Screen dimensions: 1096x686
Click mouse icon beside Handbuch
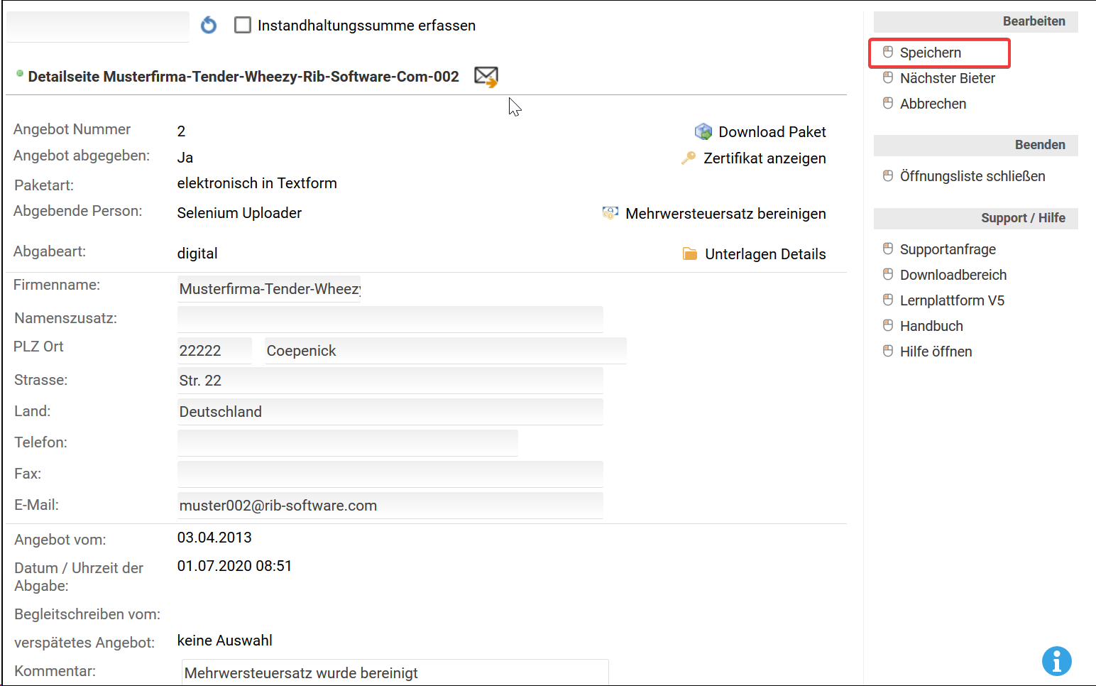pyautogui.click(x=888, y=325)
